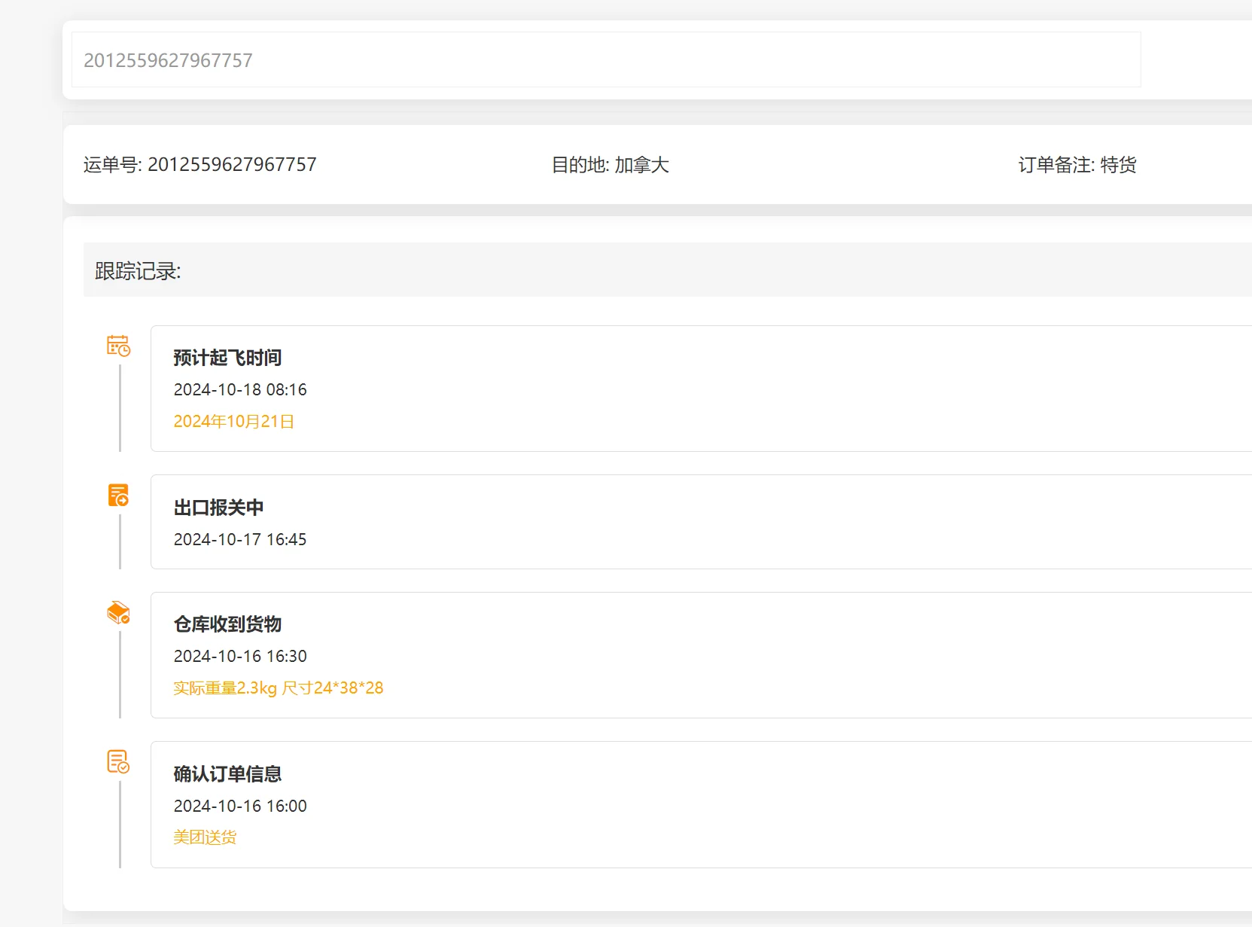
Task: Click the timestamp 2024-10-18 08:16
Action: tap(240, 390)
